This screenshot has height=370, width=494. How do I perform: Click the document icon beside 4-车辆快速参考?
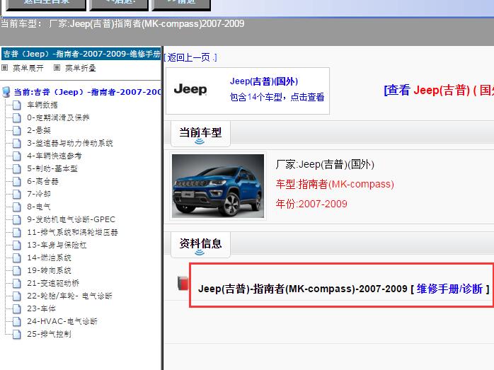click(x=17, y=156)
